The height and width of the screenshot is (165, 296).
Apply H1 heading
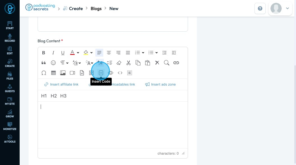coord(44,96)
